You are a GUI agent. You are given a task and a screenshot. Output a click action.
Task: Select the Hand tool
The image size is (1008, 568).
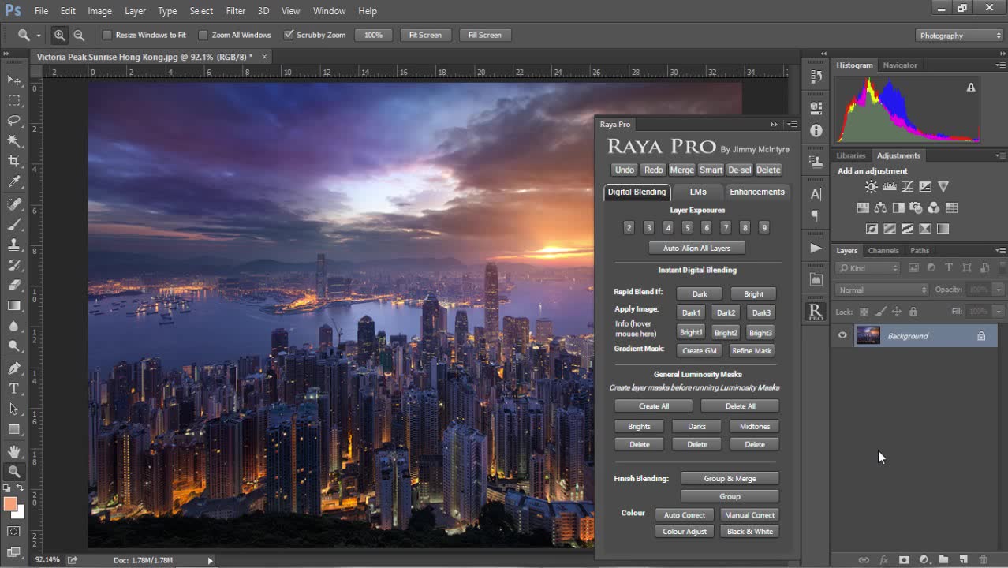14,451
